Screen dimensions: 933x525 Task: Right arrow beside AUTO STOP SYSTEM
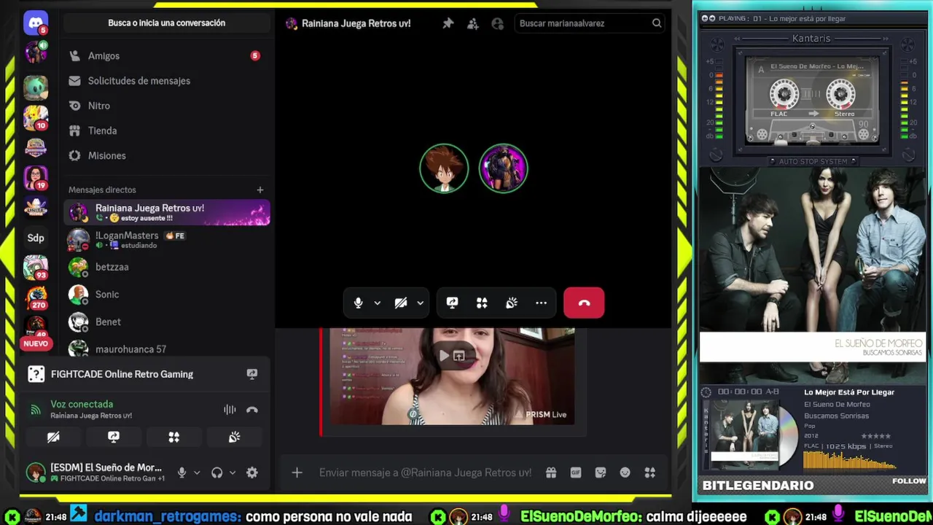coord(853,162)
